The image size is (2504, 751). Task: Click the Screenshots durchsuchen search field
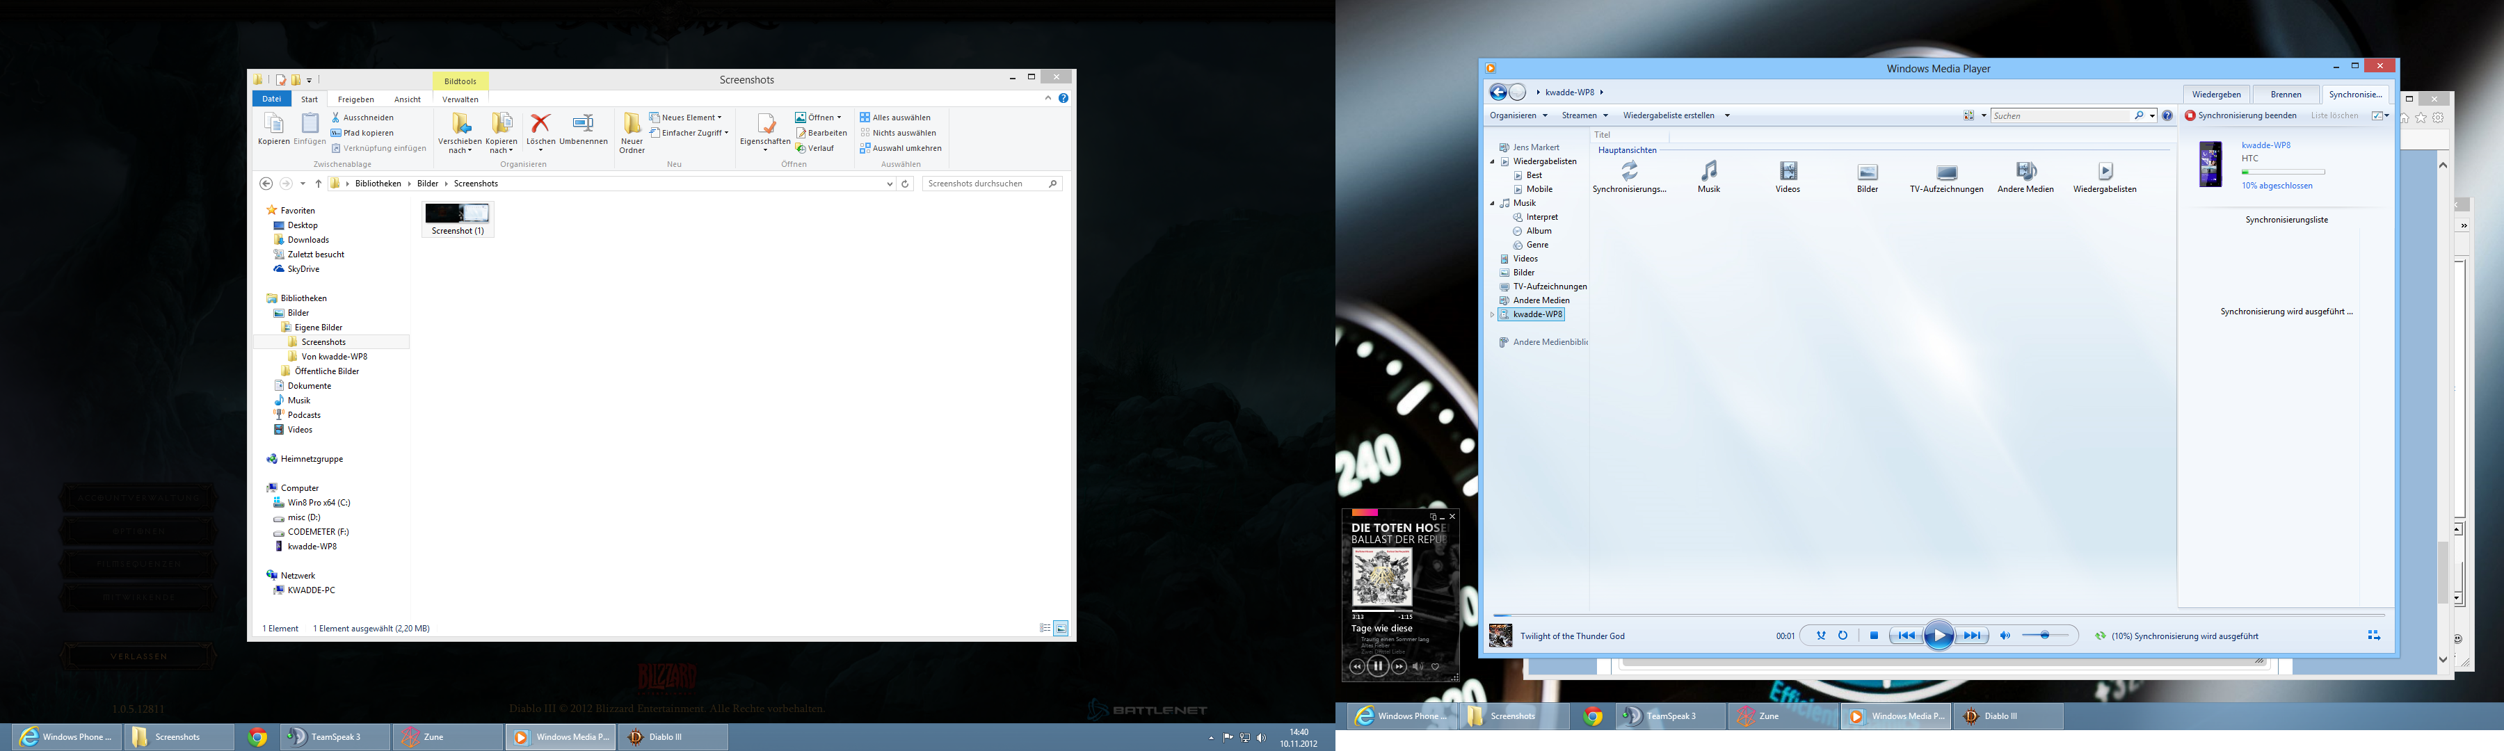point(991,184)
